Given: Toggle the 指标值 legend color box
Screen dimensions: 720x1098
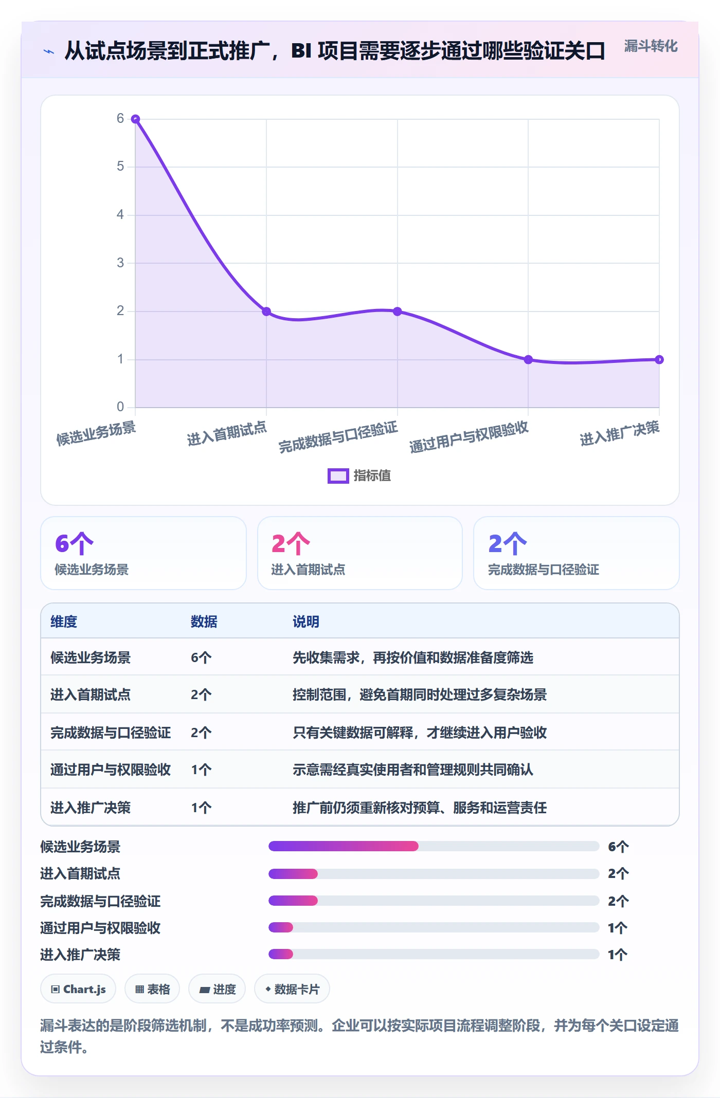Looking at the screenshot, I should pyautogui.click(x=338, y=475).
